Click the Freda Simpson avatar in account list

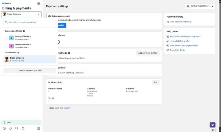[7, 59]
